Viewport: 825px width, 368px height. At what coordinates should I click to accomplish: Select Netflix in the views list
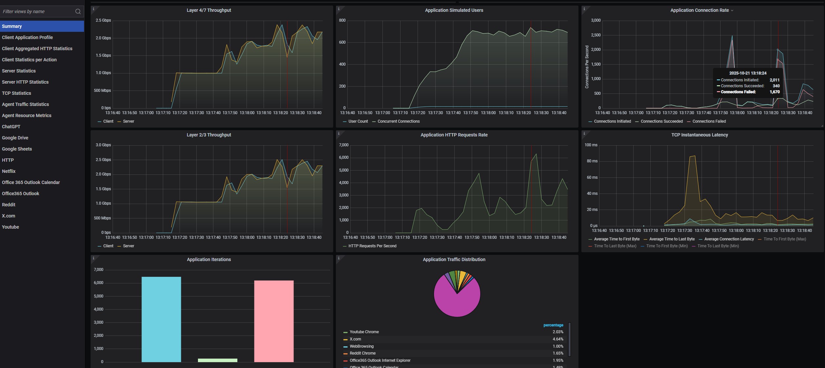9,171
